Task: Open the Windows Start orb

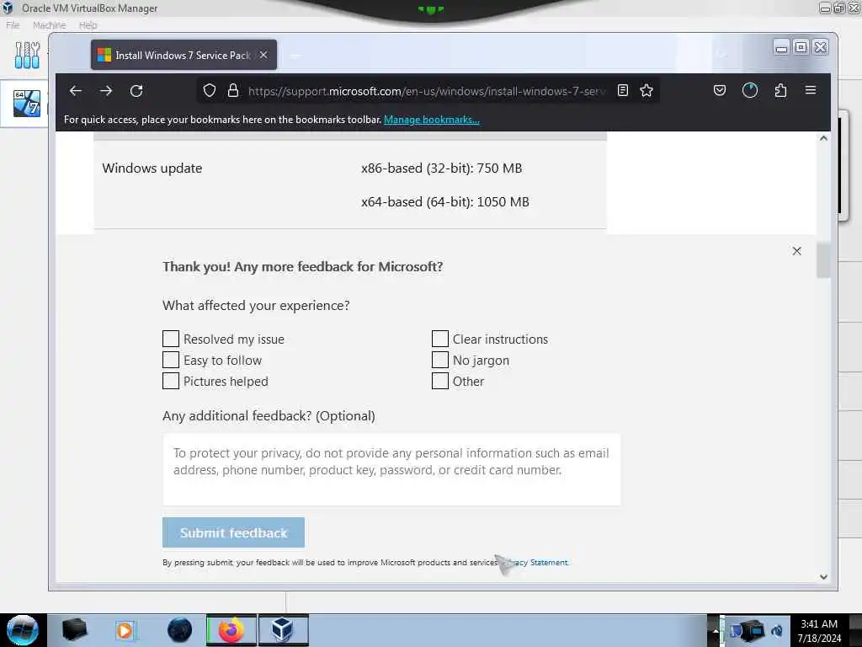Action: (x=22, y=630)
